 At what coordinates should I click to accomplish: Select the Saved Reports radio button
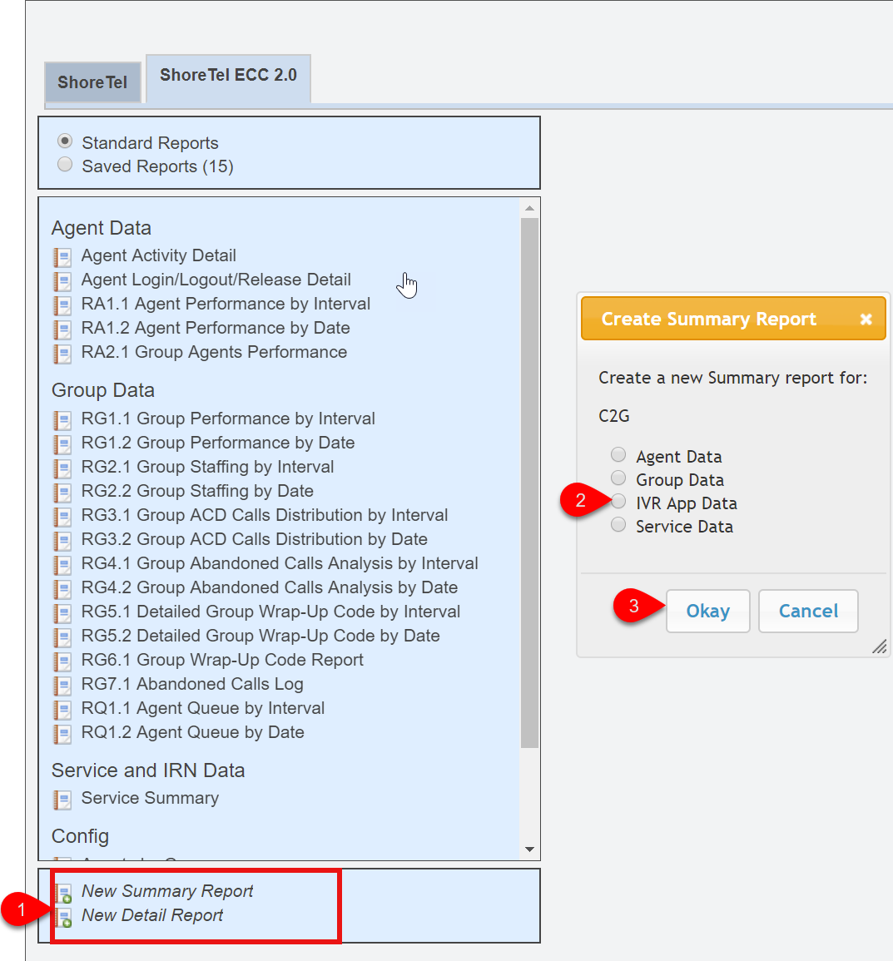click(x=65, y=165)
